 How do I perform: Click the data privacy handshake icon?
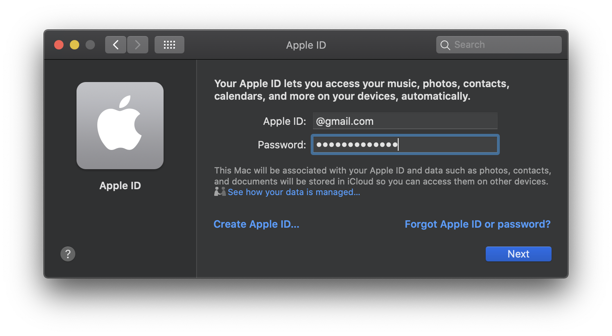tap(220, 192)
